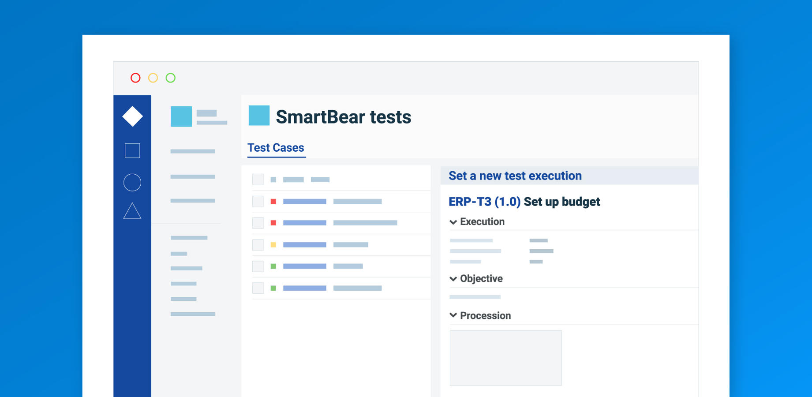
Task: Switch to the Test Cases tab
Action: tap(276, 148)
